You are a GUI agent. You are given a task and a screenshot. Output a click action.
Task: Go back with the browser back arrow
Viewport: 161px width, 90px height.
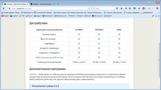[x=4, y=8]
